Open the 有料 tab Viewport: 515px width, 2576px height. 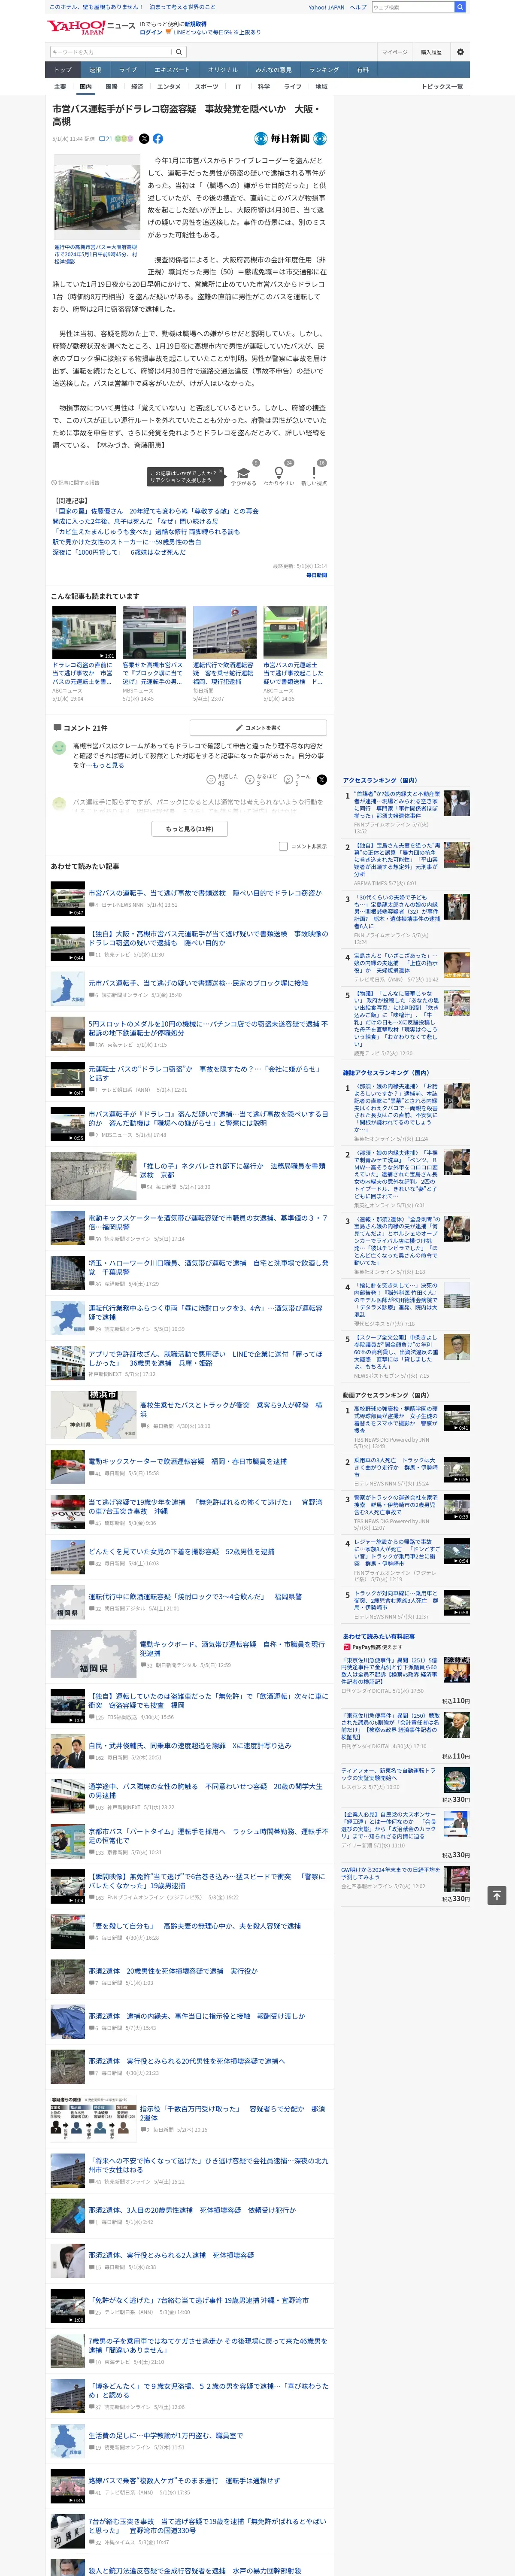click(363, 70)
